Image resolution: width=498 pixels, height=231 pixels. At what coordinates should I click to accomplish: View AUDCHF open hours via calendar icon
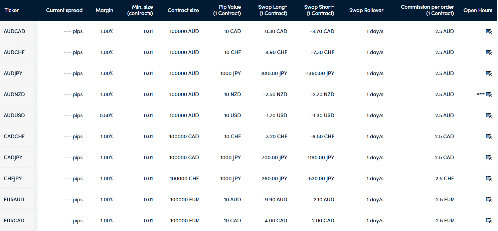click(489, 52)
